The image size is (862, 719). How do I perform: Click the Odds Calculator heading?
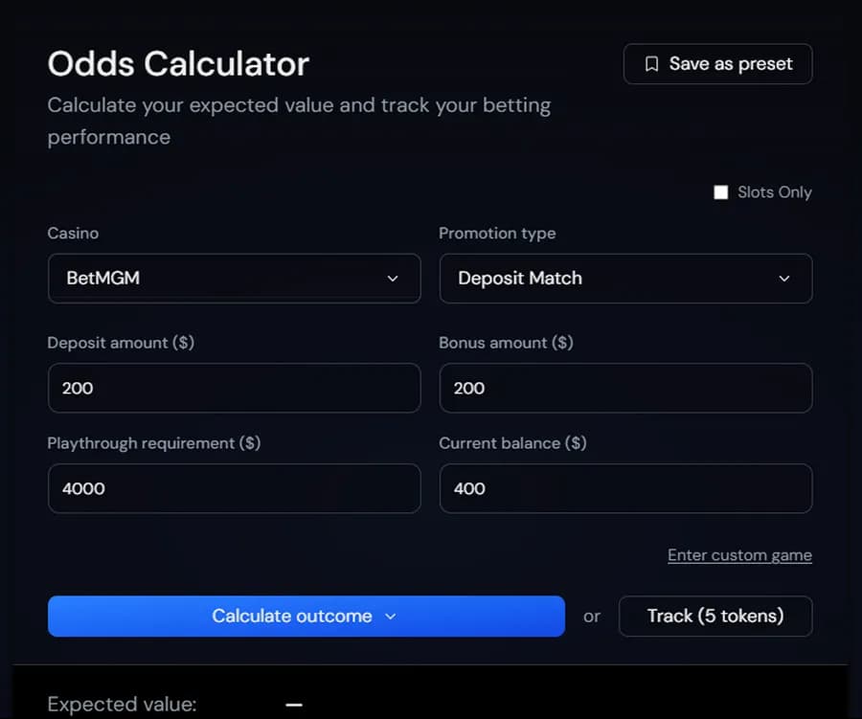tap(177, 63)
